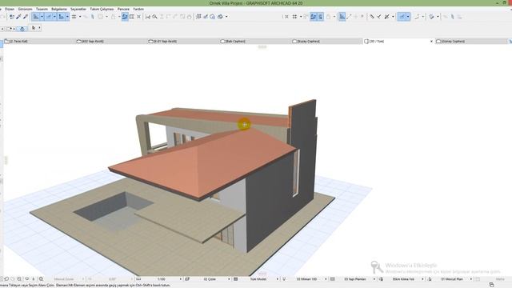Click the X-shaped icon right of the highlighted Trace button
512x288 pixels.
coord(138,17)
